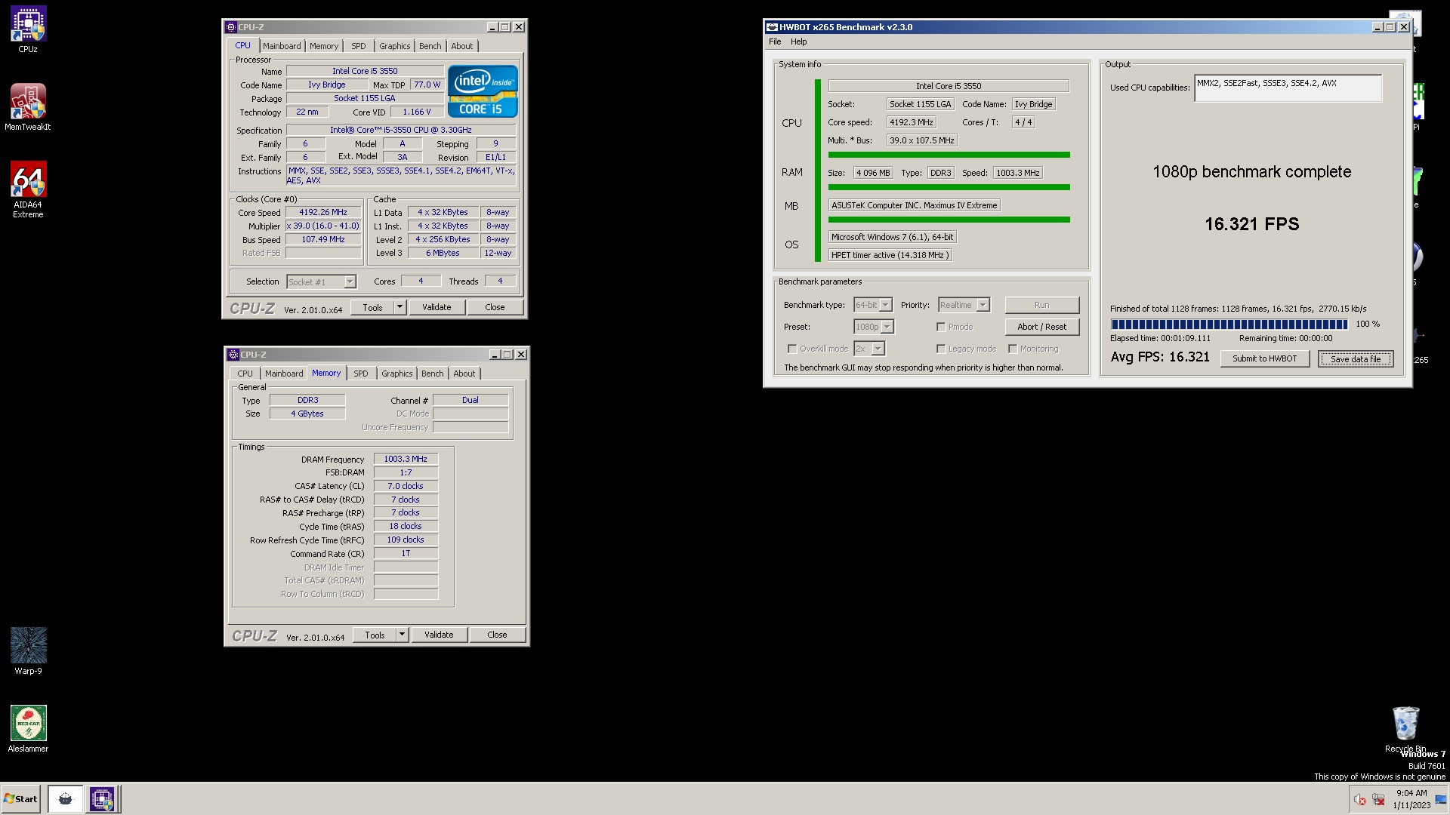Click Close in CPU-Z Memory window
The image size is (1450, 815).
pos(497,635)
